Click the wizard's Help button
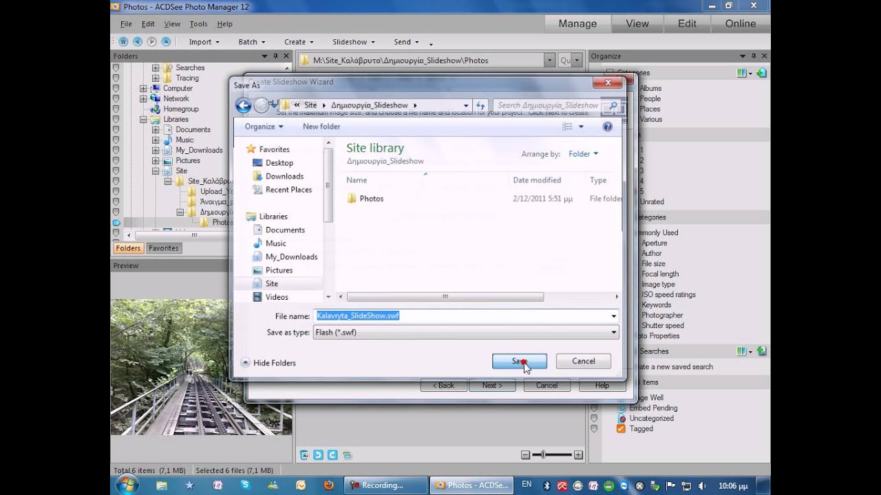Image resolution: width=881 pixels, height=495 pixels. pos(602,386)
